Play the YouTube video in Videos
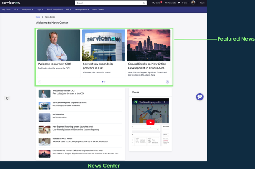 click(150, 122)
